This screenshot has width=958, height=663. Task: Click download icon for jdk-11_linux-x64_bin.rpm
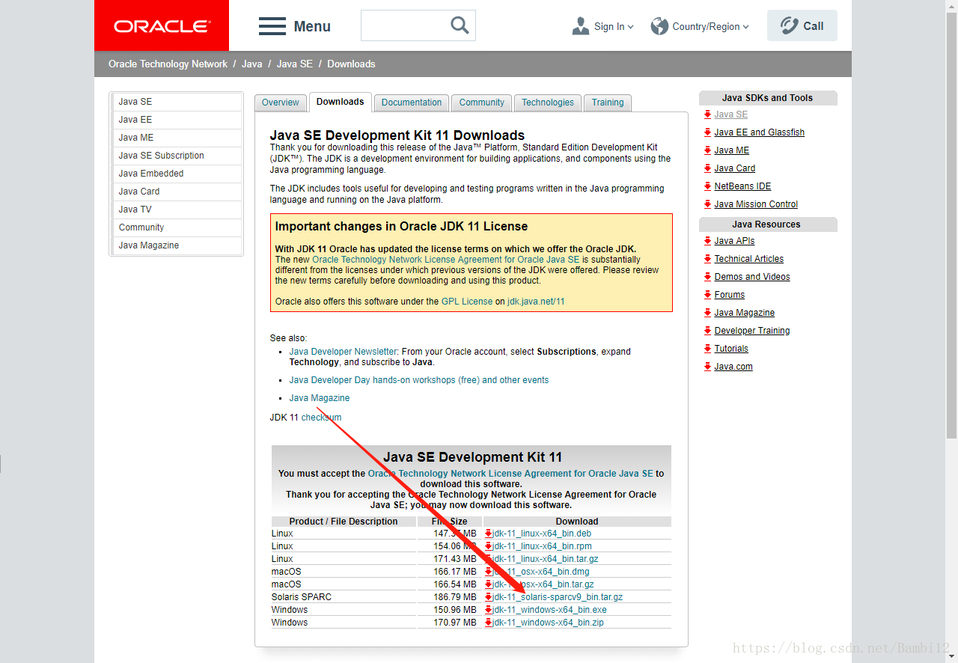(x=489, y=546)
